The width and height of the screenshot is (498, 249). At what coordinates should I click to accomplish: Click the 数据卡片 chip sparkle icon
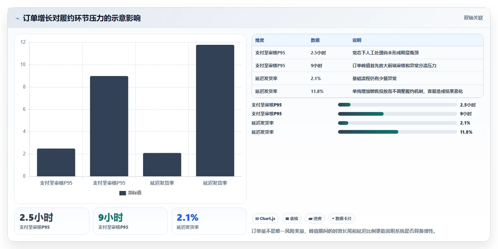point(333,219)
